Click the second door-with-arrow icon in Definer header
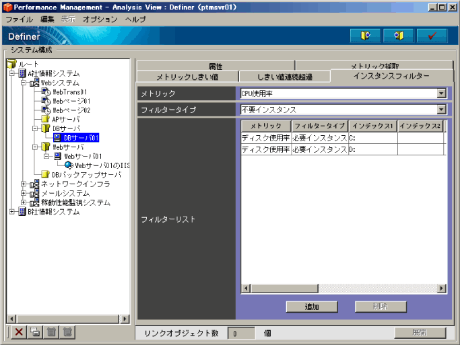460x345 pixels. click(x=399, y=36)
